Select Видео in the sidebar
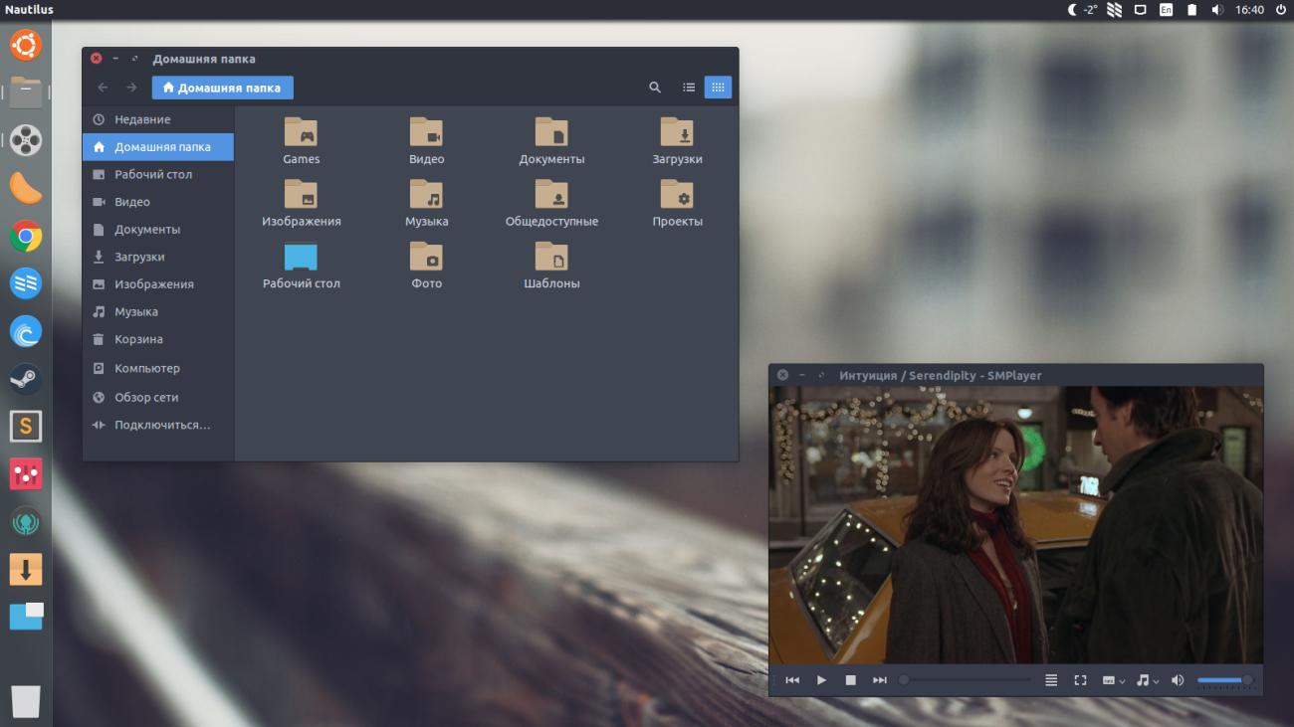Image resolution: width=1294 pixels, height=727 pixels. coord(158,202)
